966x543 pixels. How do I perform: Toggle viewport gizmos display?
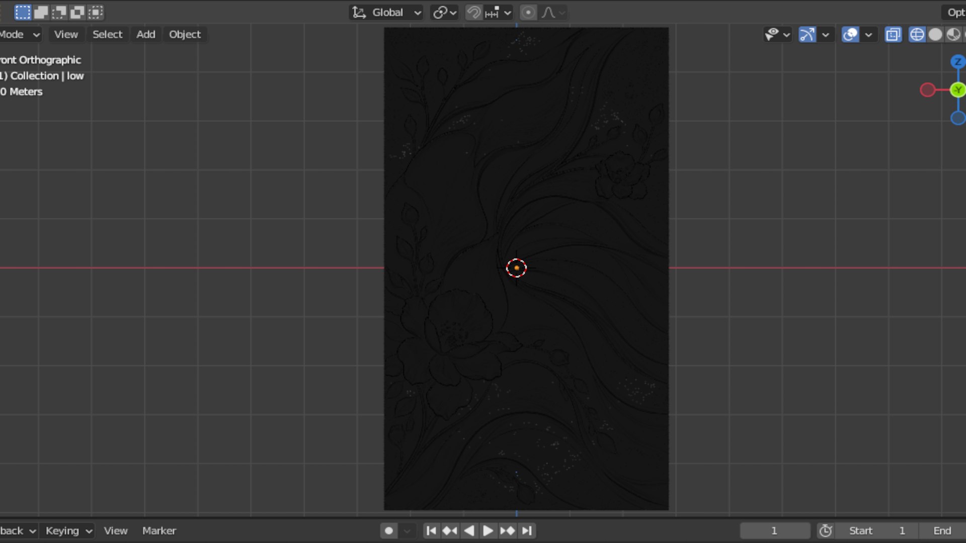808,34
